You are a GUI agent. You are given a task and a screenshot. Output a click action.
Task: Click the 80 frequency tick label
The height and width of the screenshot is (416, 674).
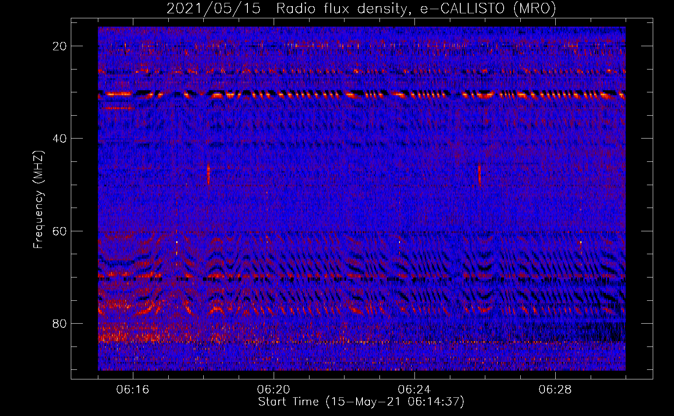pos(60,323)
